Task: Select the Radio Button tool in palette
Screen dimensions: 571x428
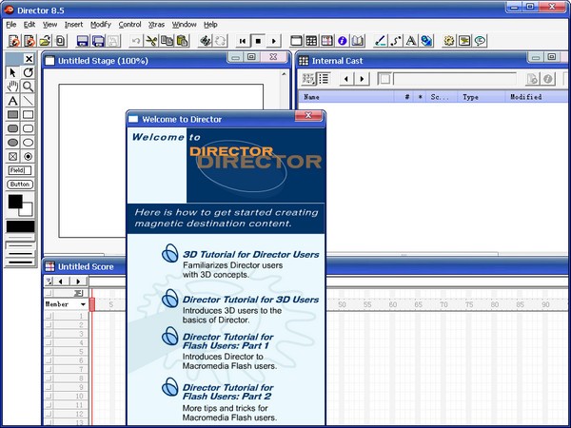Action: click(28, 156)
